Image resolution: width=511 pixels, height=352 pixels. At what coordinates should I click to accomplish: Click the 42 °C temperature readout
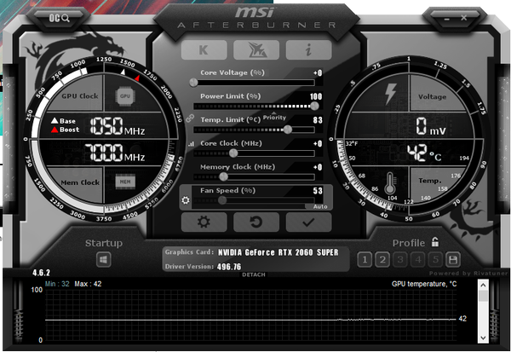(x=424, y=153)
